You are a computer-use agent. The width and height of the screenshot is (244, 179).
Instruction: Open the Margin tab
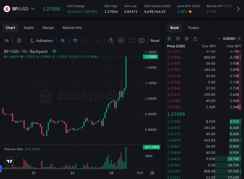pos(48,28)
